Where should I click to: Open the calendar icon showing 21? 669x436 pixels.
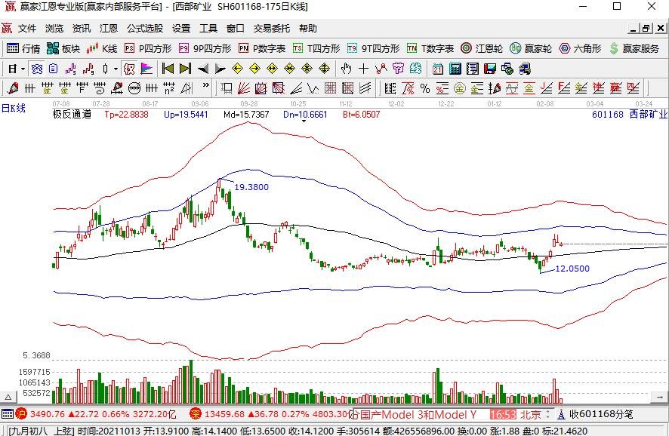click(x=438, y=69)
